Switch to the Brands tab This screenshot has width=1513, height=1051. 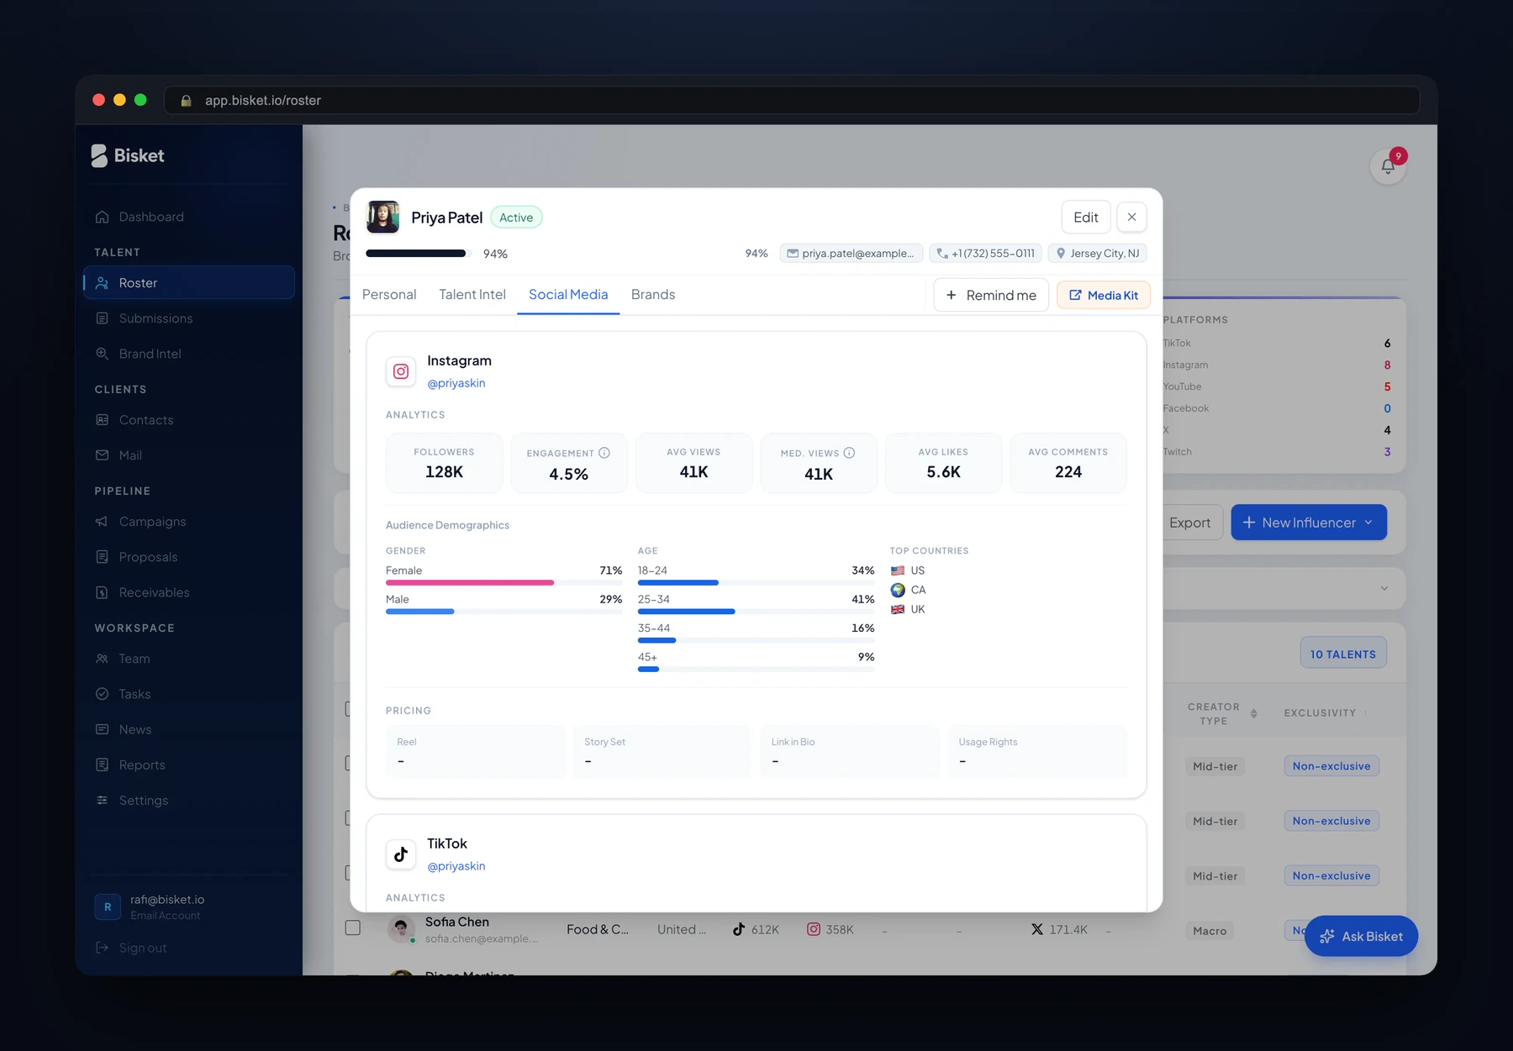tap(653, 295)
